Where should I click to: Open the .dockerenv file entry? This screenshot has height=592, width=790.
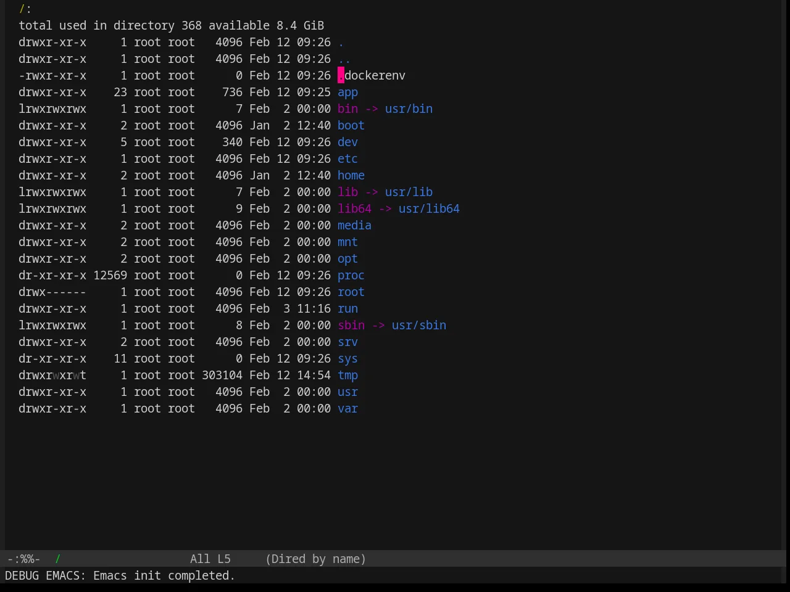tap(372, 76)
